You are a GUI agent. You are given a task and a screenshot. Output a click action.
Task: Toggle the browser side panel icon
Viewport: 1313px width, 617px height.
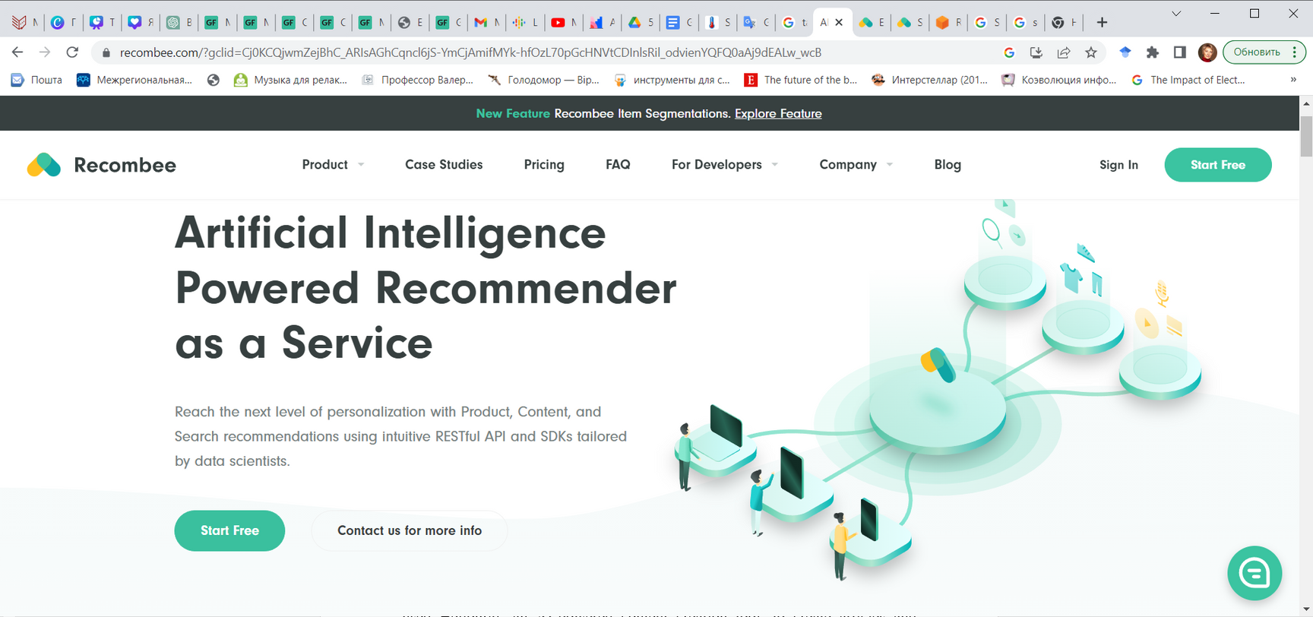pyautogui.click(x=1180, y=52)
